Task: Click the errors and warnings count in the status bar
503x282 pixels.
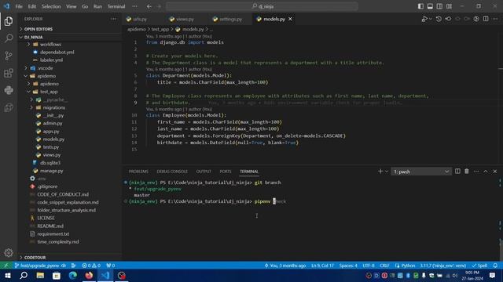Action: tap(91, 266)
